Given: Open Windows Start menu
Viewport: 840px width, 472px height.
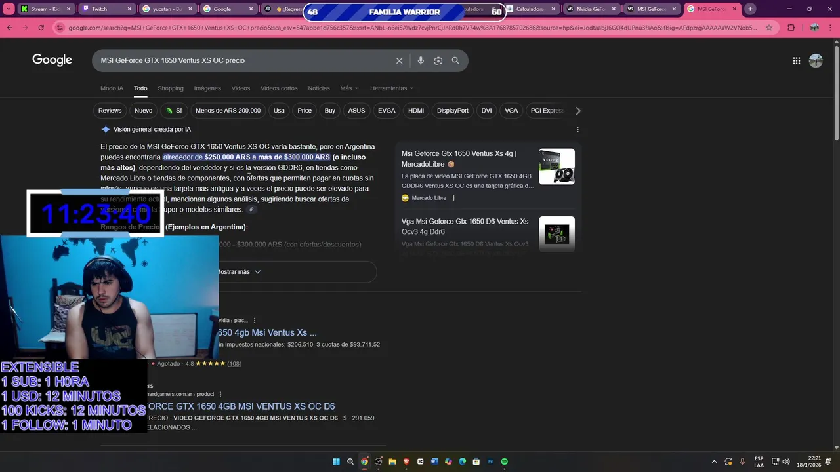Looking at the screenshot, I should click(x=336, y=462).
